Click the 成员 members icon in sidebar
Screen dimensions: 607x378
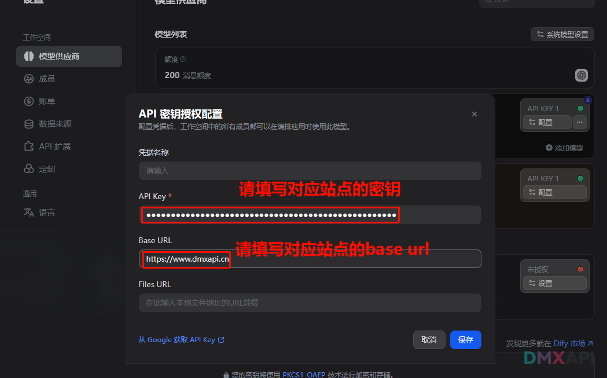click(29, 79)
